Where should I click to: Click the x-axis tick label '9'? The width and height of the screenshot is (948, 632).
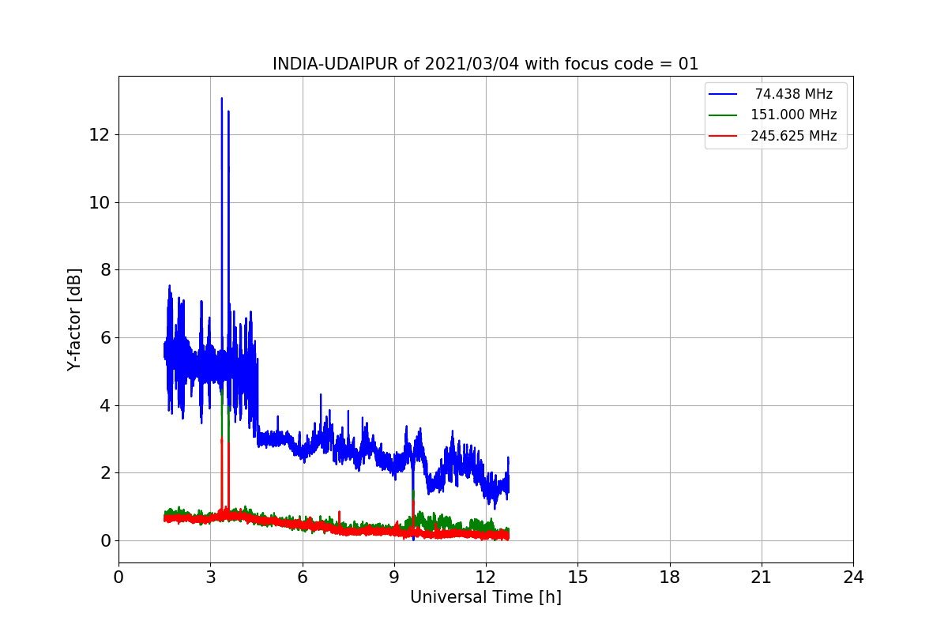[394, 577]
